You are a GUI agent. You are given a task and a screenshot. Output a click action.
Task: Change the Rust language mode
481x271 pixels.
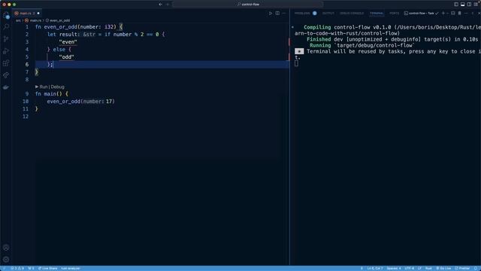tap(428, 268)
